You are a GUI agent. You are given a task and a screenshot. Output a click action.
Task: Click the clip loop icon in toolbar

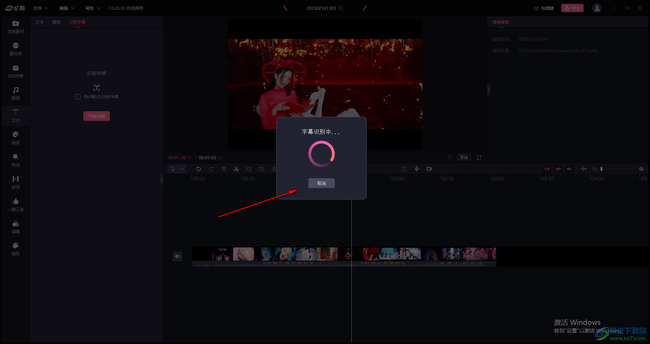261,169
